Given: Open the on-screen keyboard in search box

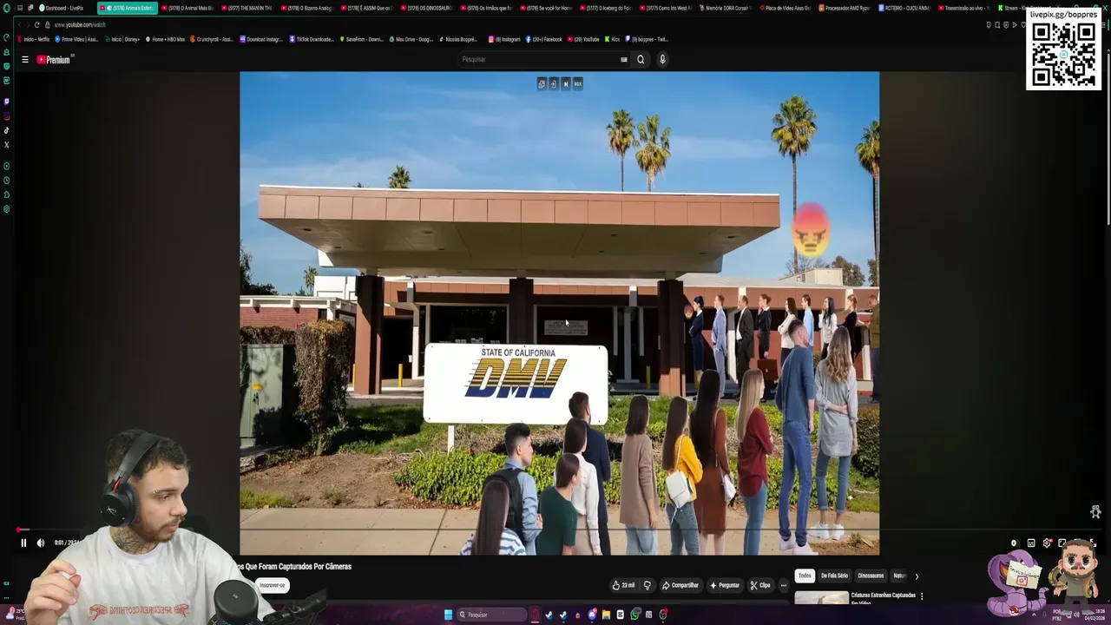Looking at the screenshot, I should (x=623, y=60).
